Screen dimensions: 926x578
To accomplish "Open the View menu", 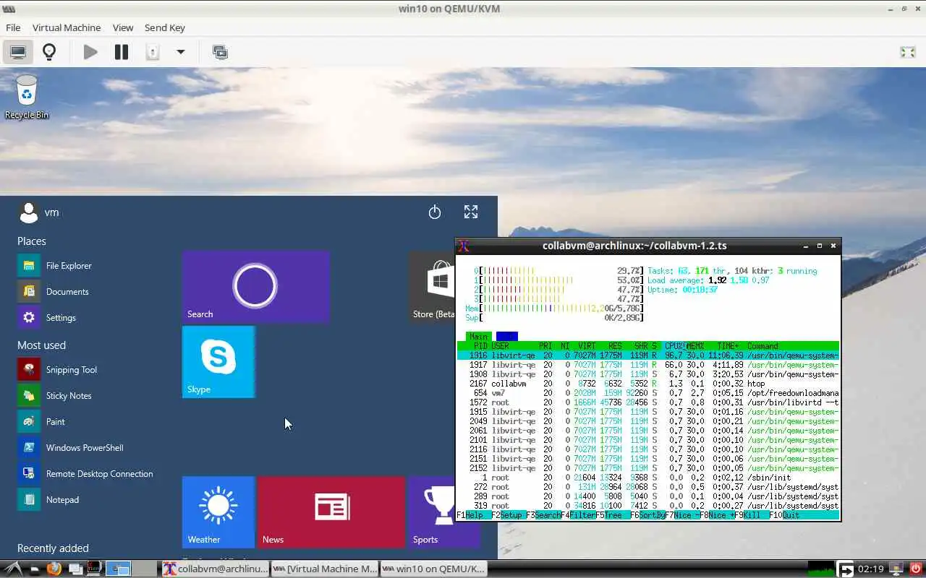I will 123,27.
